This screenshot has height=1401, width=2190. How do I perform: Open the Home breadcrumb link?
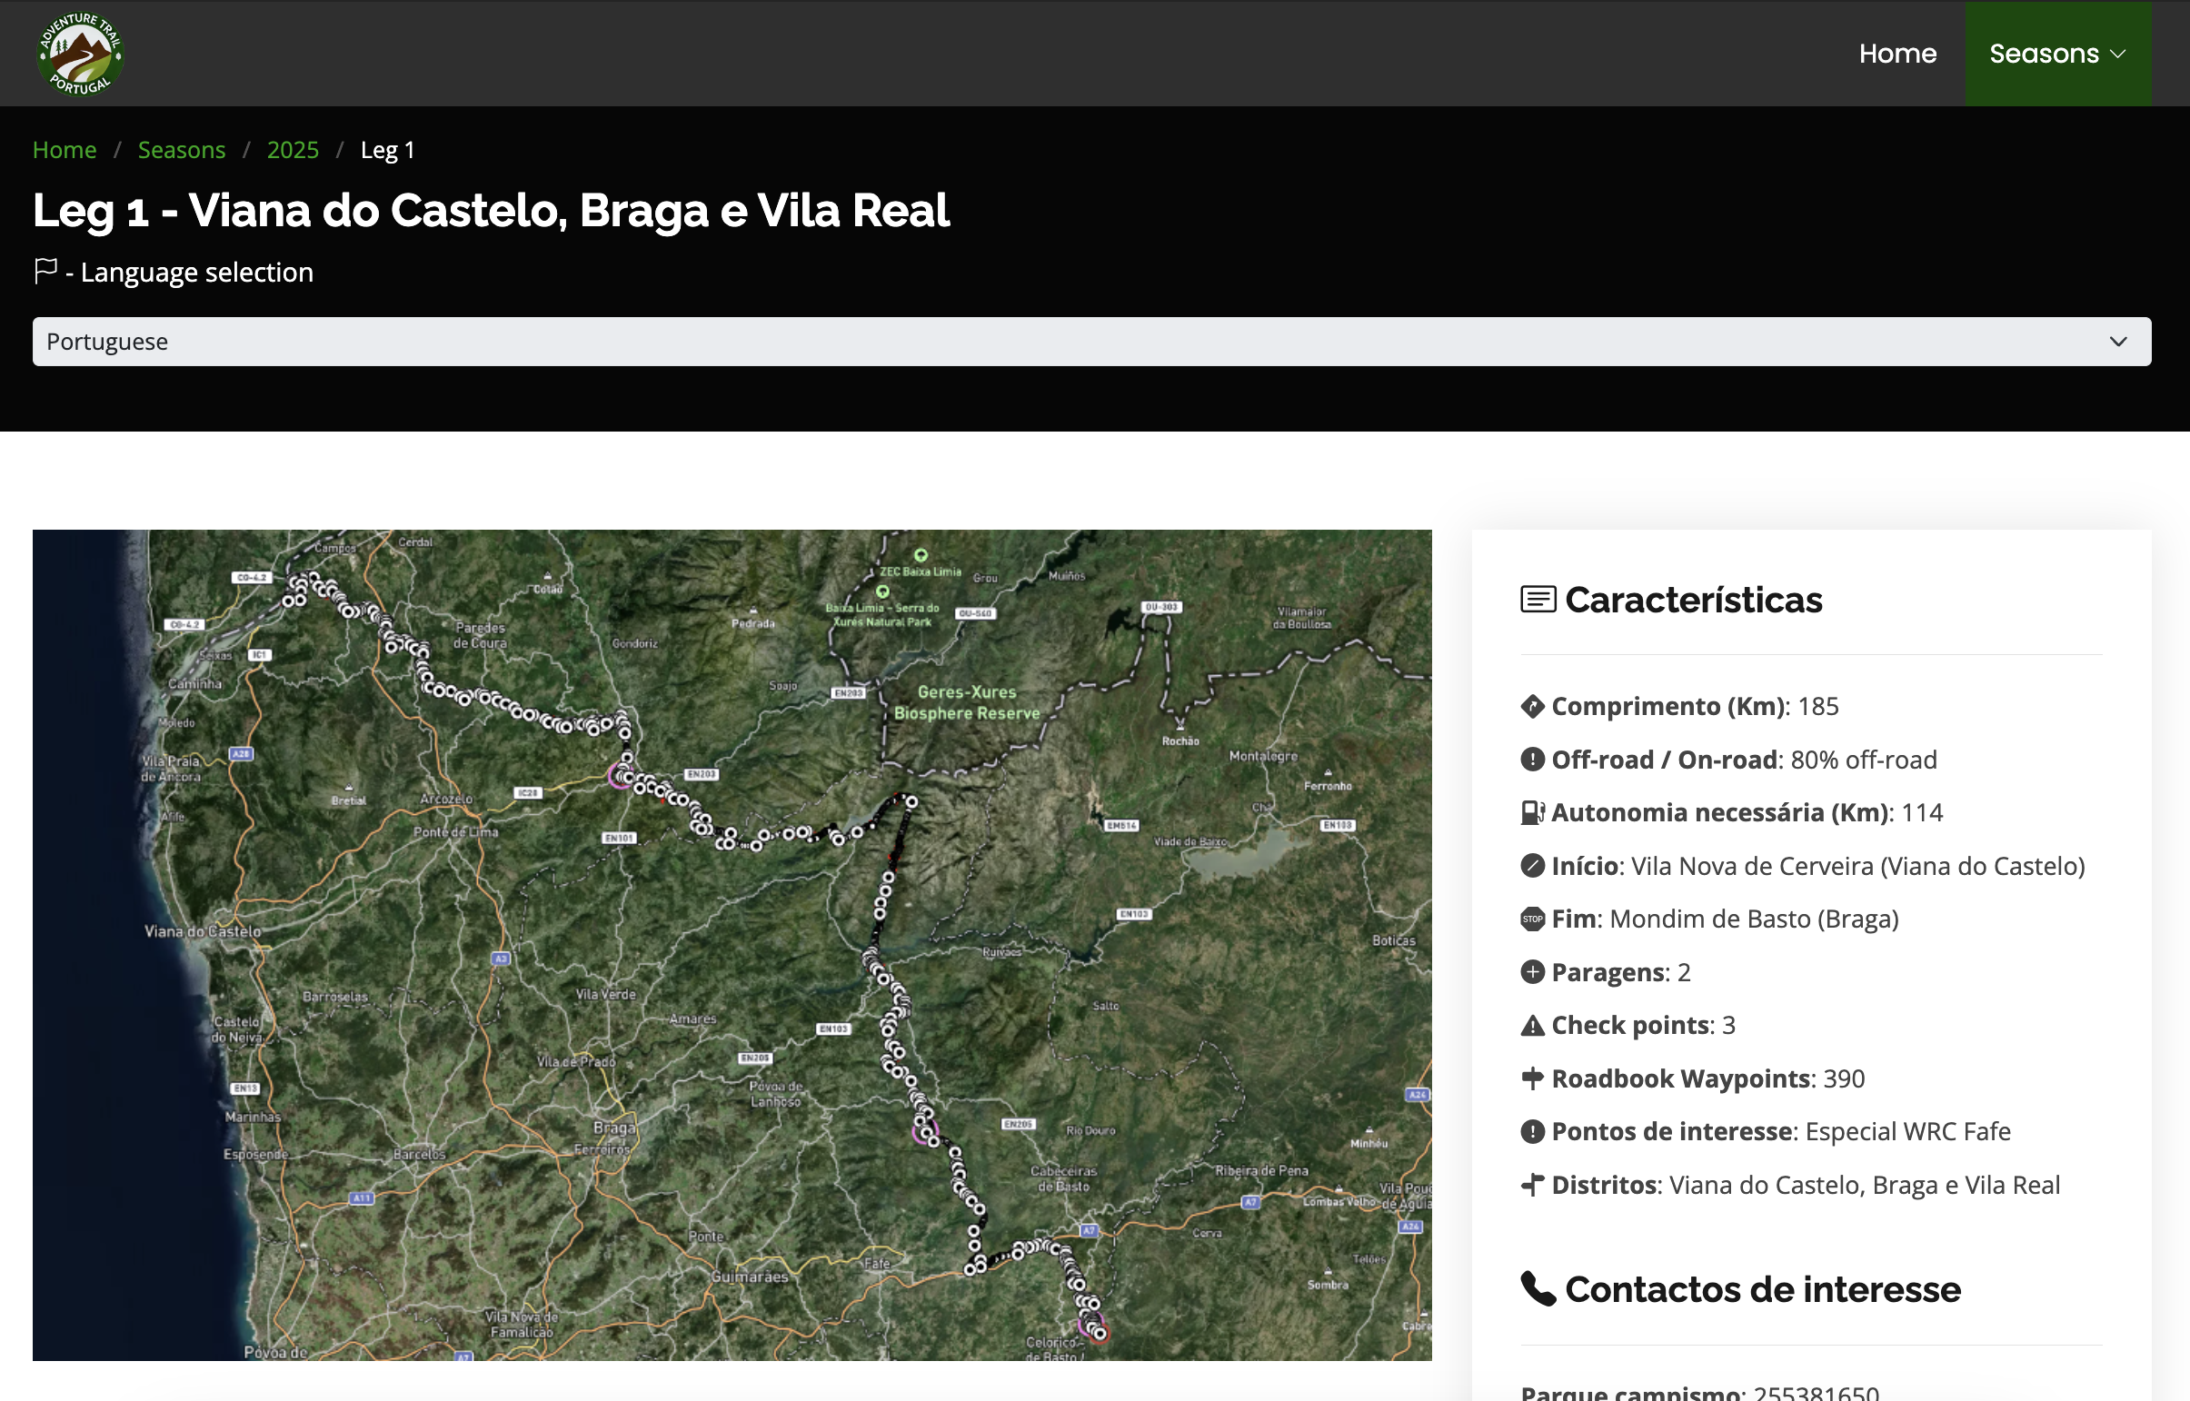click(65, 150)
